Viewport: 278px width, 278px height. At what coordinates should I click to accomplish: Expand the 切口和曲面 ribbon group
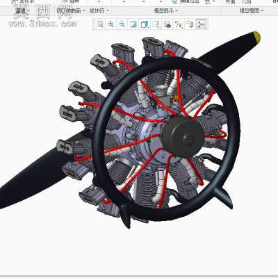(x=71, y=10)
